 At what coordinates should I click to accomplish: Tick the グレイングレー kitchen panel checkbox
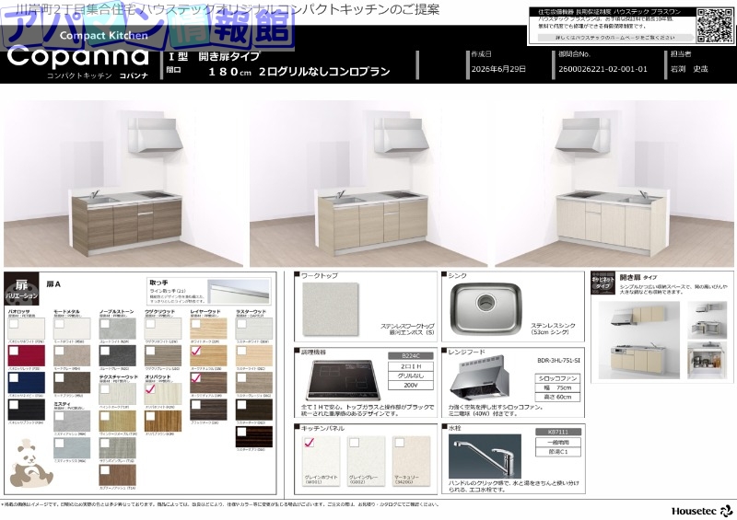tap(355, 442)
